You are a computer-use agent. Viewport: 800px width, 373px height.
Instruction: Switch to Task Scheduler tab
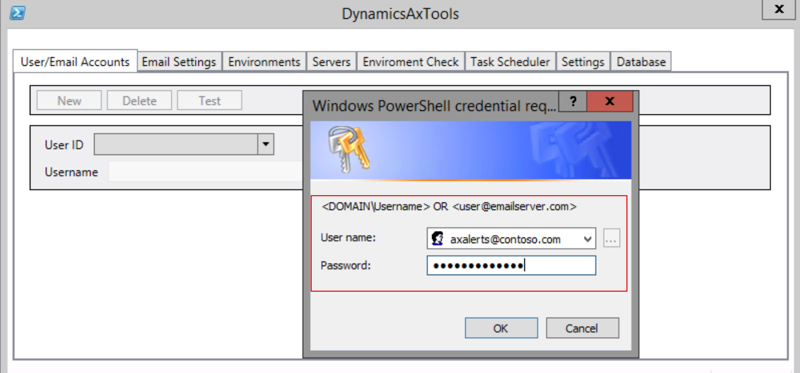pyautogui.click(x=510, y=61)
